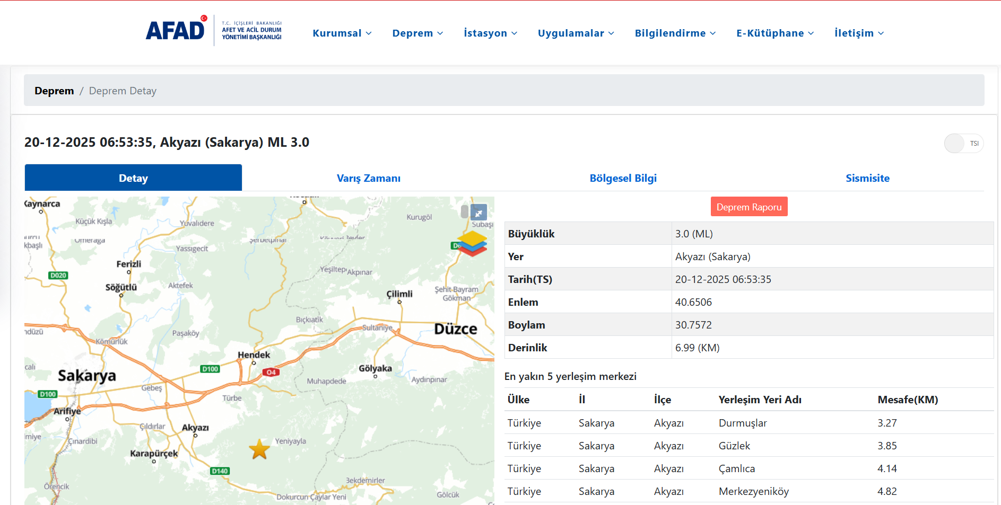Viewport: 1001px width, 505px height.
Task: Click the Deprem Raporu button
Action: tap(748, 207)
